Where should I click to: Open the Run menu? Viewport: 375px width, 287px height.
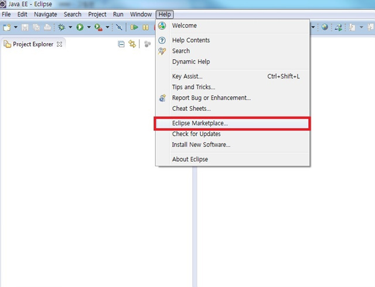118,14
